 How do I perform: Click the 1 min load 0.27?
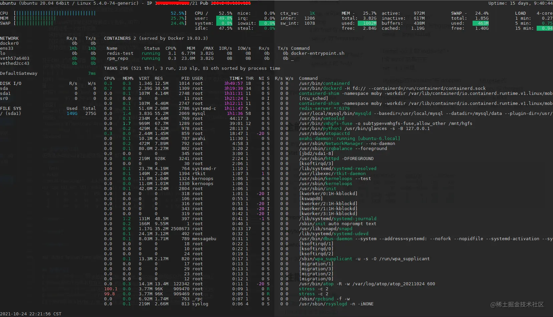click(547, 18)
